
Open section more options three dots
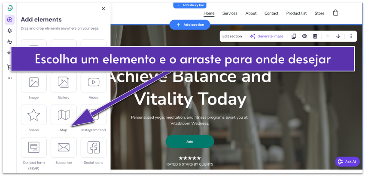pyautogui.click(x=351, y=36)
